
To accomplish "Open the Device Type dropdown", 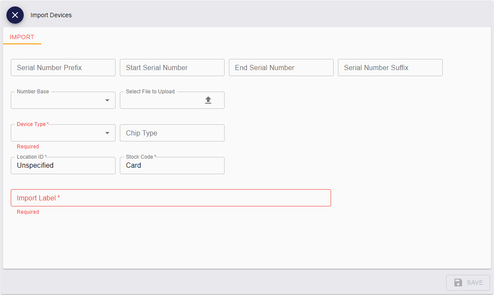I will 63,133.
